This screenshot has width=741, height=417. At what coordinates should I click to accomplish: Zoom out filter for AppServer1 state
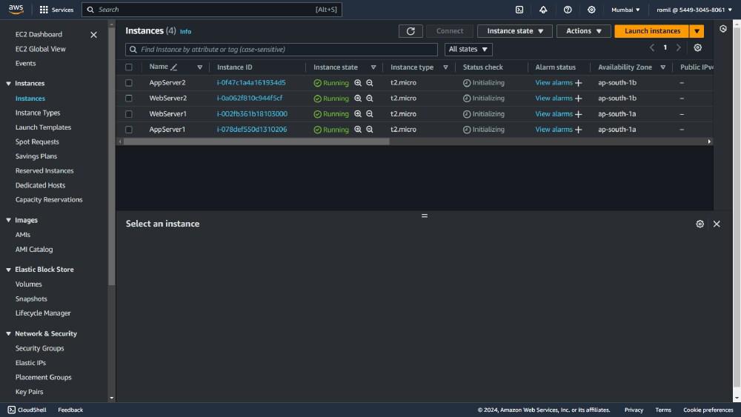[x=370, y=130]
